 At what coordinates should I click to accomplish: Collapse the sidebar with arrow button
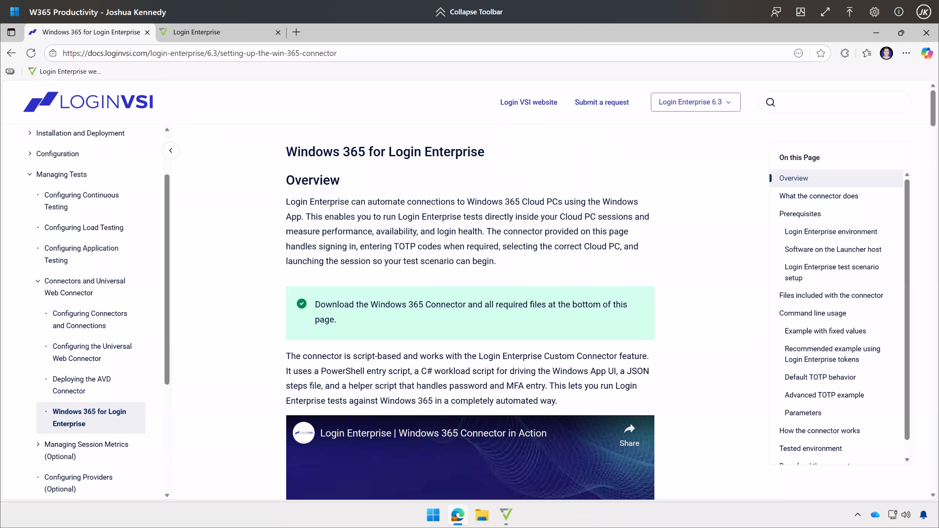[171, 151]
